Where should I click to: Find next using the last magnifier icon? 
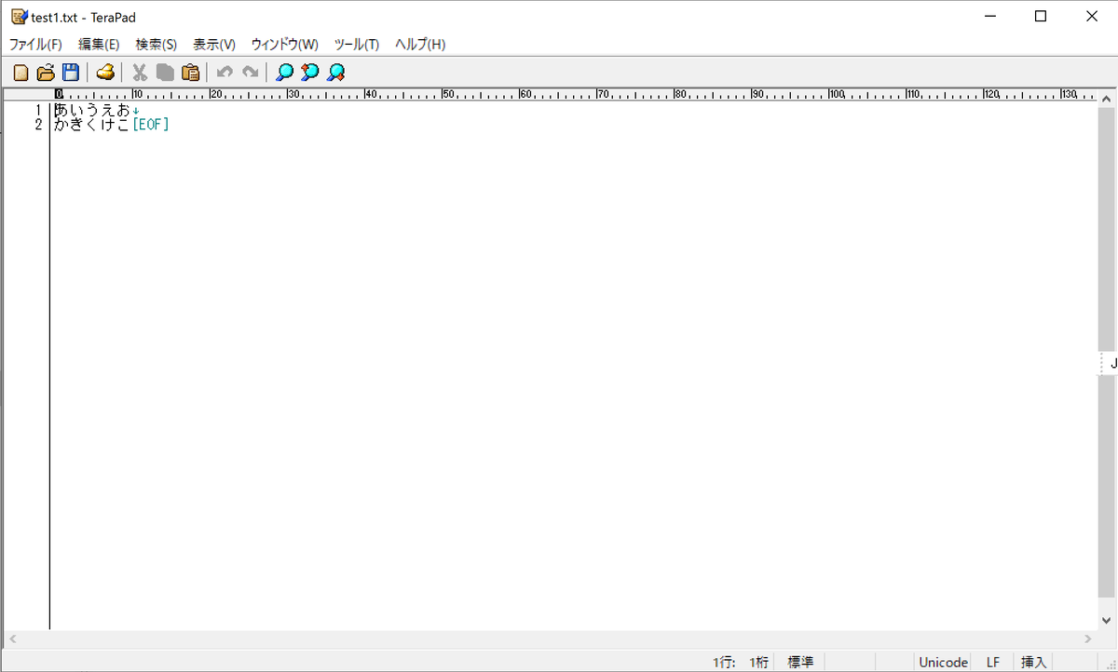[x=335, y=73]
